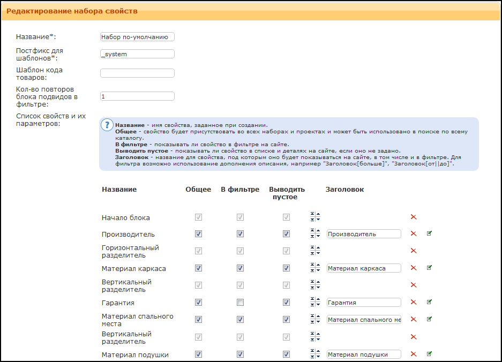Move Материал каркаса down one position
This screenshot has height=362, width=502.
click(x=318, y=270)
